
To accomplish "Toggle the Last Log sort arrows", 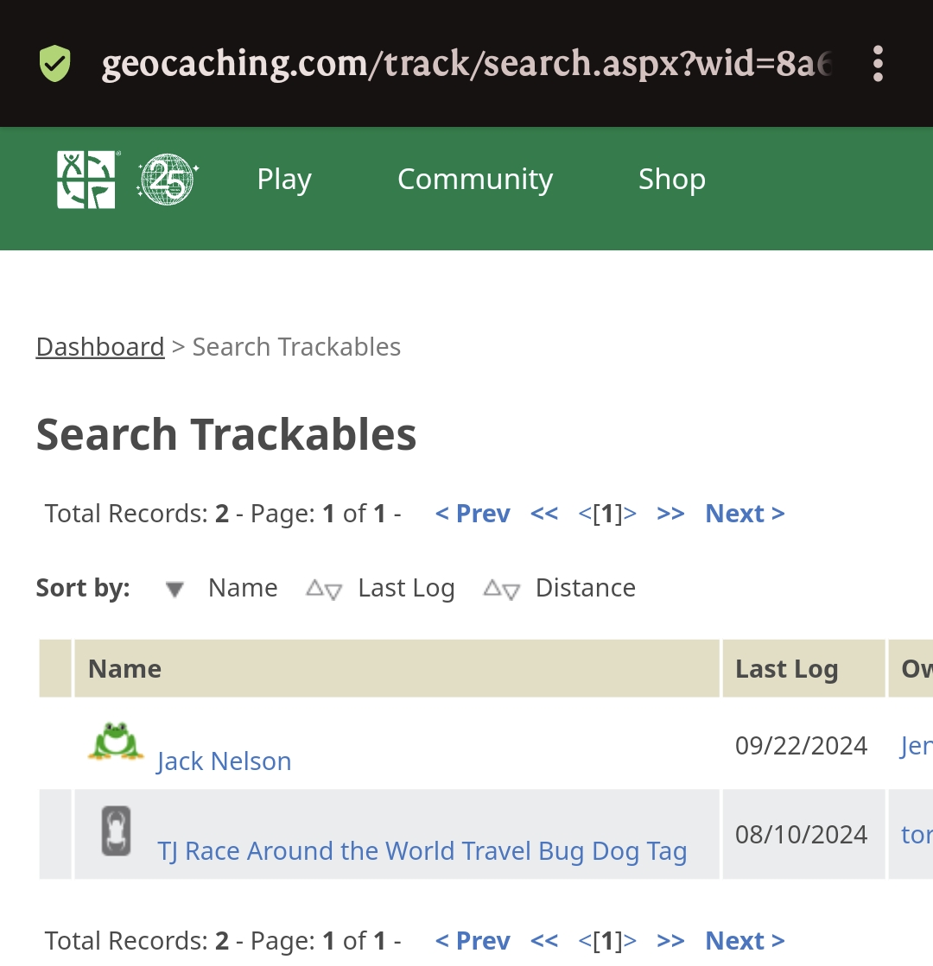I will coord(324,590).
